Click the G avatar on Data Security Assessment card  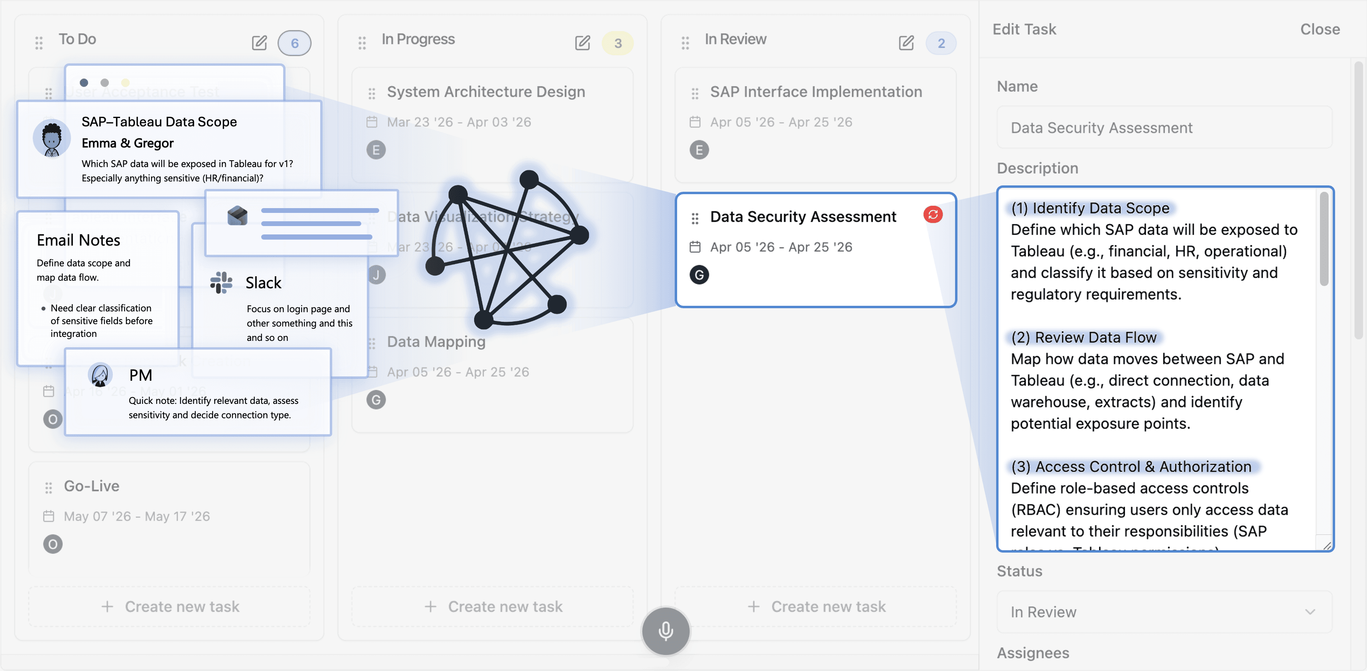pyautogui.click(x=699, y=275)
